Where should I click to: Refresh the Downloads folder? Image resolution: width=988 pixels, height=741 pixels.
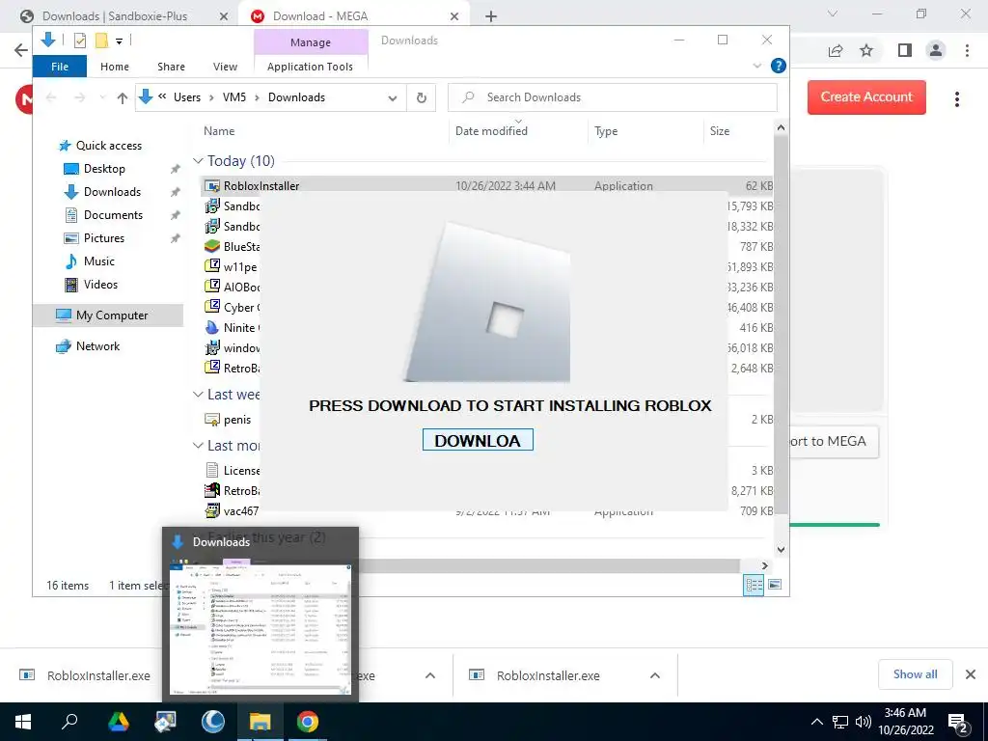(421, 97)
